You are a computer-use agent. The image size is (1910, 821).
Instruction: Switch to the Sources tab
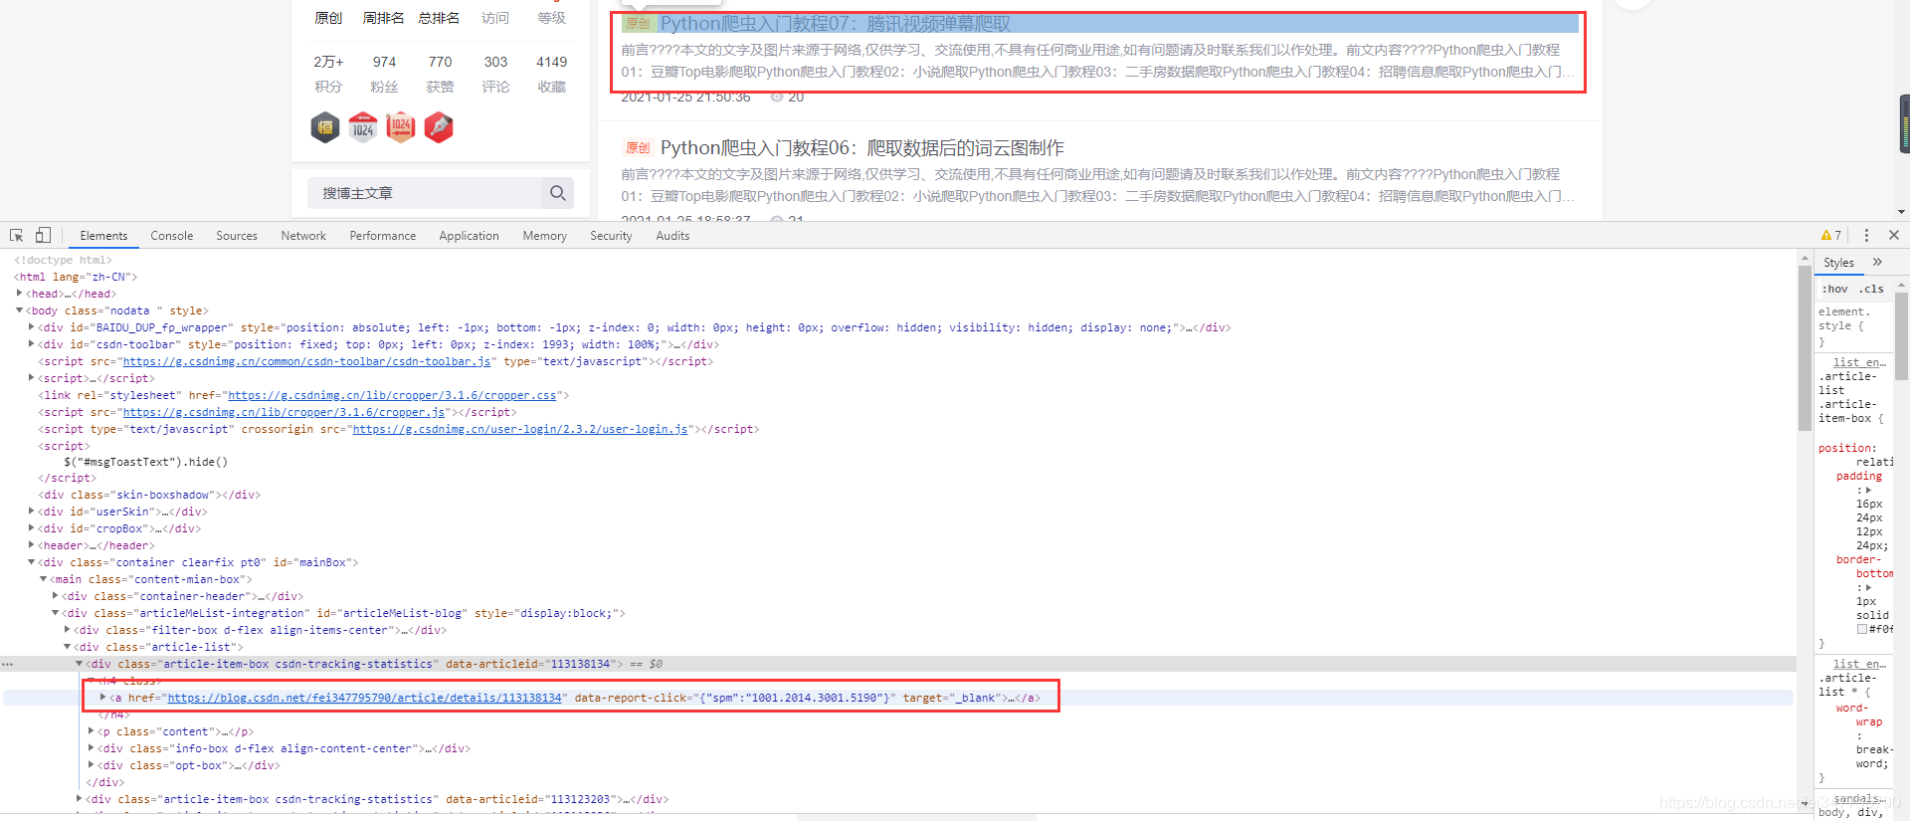(237, 236)
